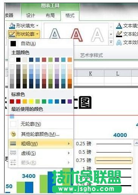
Task: Switch to the 布局 ribbon tab
Action: click(x=50, y=16)
